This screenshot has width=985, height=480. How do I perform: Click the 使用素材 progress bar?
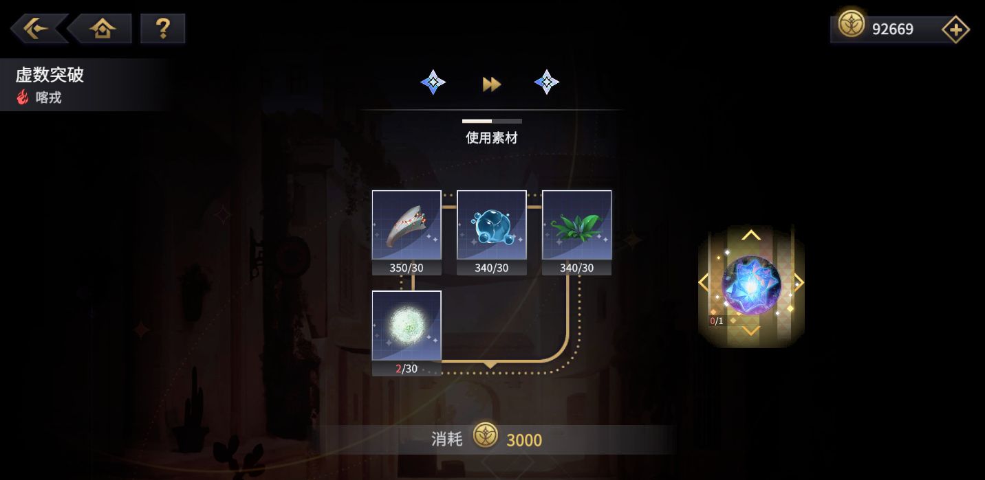coord(492,122)
